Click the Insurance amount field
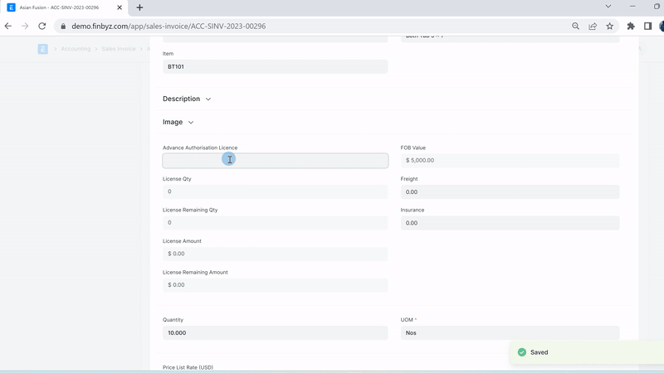Viewport: 664px width, 373px height. point(510,223)
